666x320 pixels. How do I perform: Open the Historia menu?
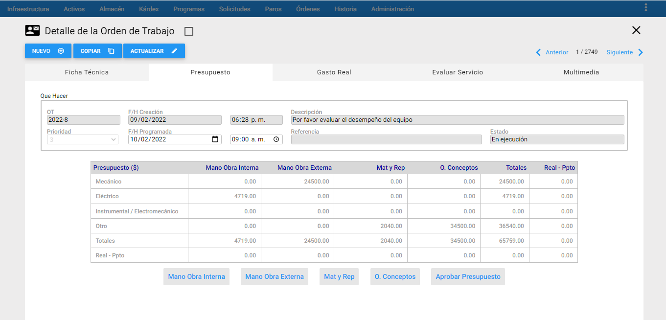coord(345,9)
